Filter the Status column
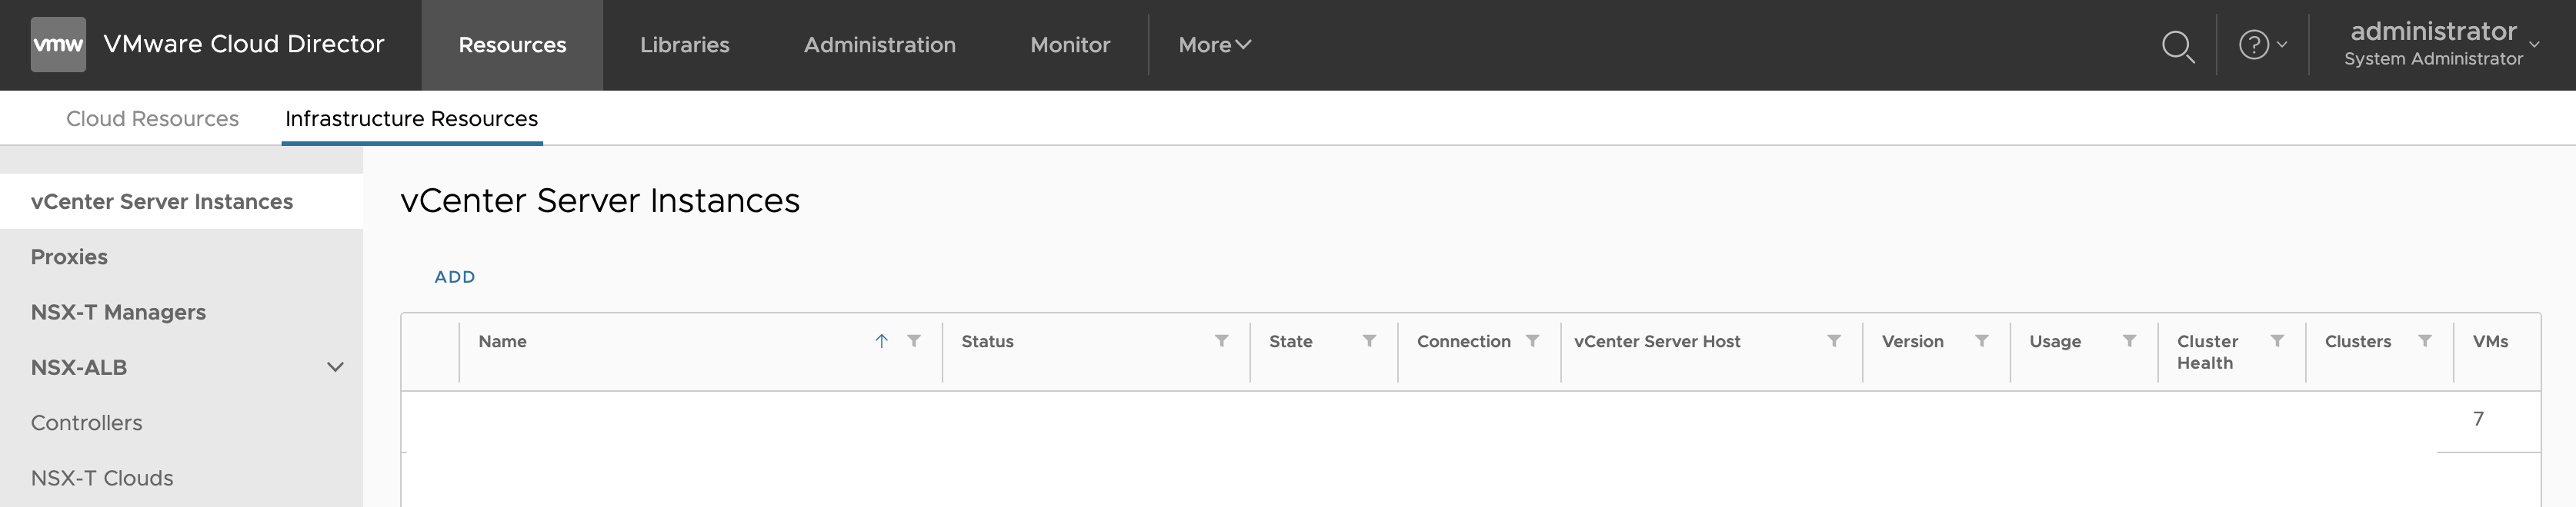 [1221, 341]
